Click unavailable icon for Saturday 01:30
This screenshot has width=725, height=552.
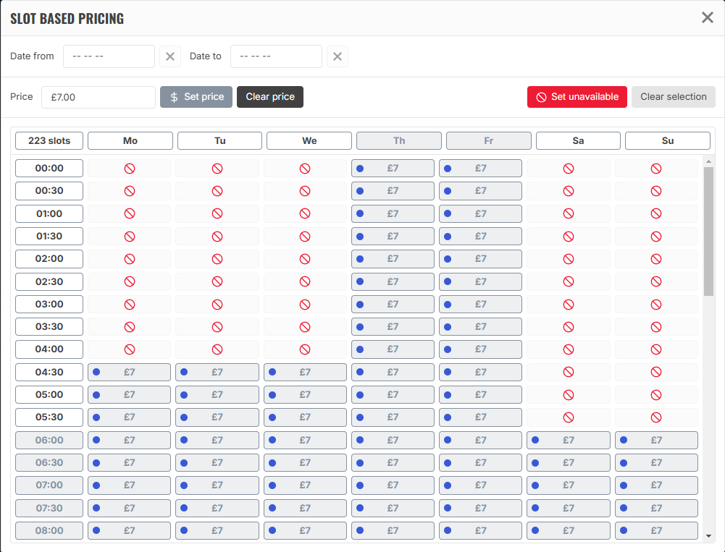coord(569,237)
